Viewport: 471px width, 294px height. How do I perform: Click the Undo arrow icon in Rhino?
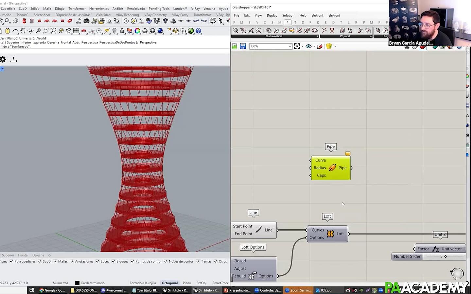[x=15, y=31]
